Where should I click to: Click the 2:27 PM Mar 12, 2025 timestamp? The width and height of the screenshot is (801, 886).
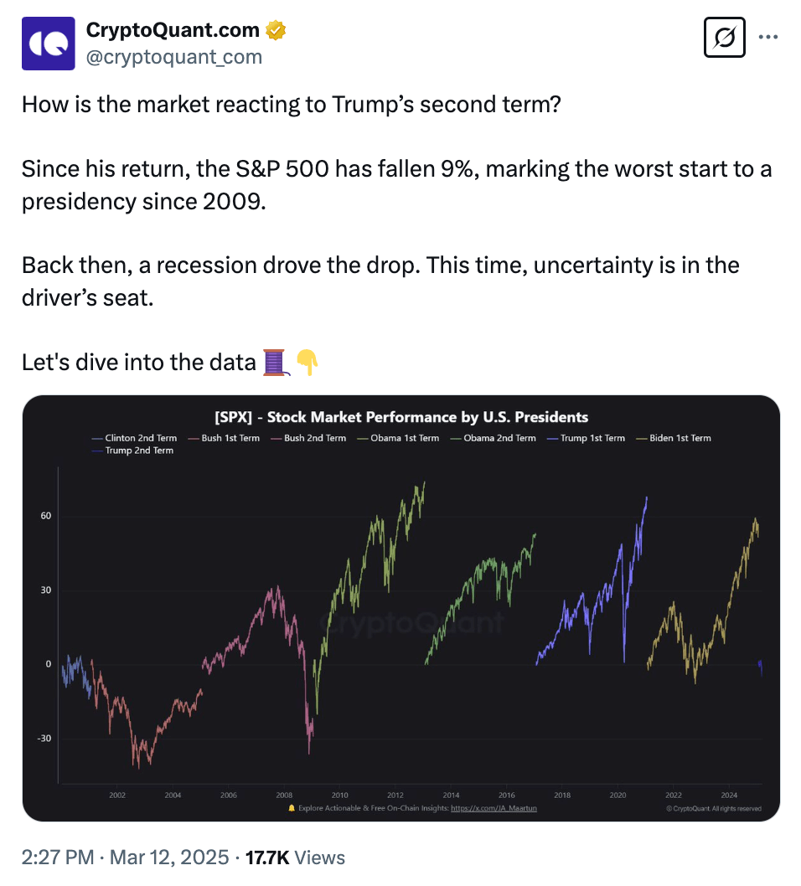click(125, 858)
